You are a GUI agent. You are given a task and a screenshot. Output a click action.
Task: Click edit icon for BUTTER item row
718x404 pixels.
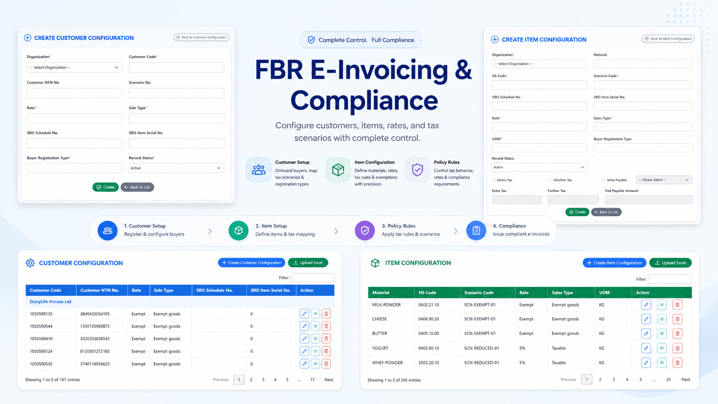[x=646, y=334]
